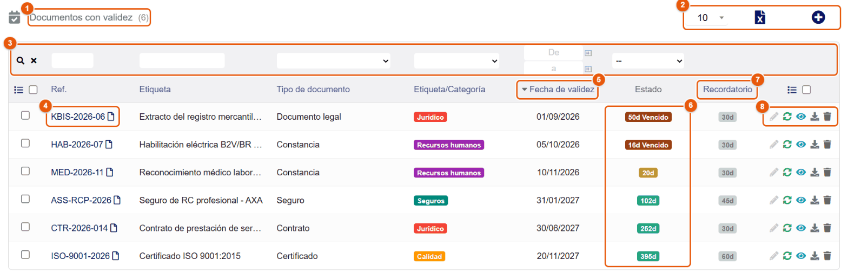848x280 pixels.
Task: Open the rows-per-page dropdown showing 10
Action: pyautogui.click(x=708, y=18)
